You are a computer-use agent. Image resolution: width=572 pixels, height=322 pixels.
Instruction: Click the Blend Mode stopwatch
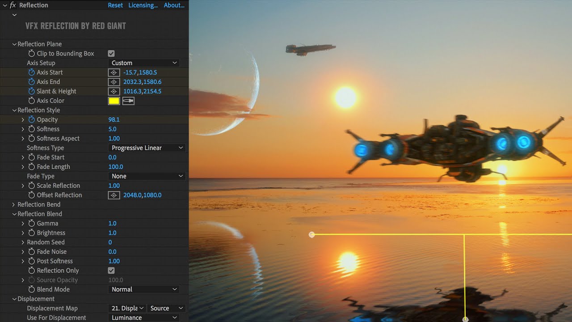click(x=31, y=289)
